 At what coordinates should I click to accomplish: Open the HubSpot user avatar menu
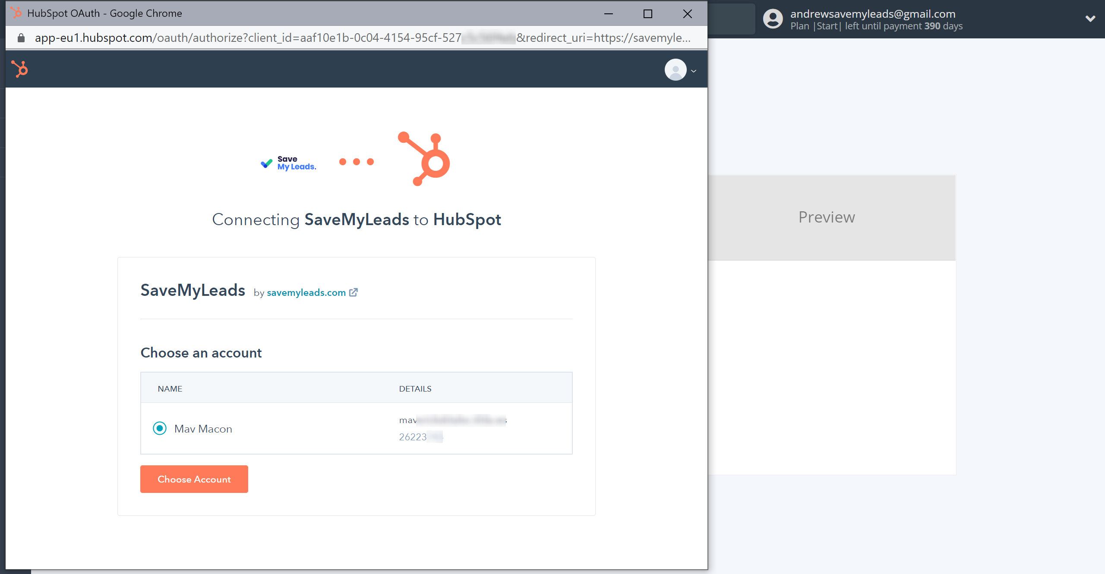[676, 70]
